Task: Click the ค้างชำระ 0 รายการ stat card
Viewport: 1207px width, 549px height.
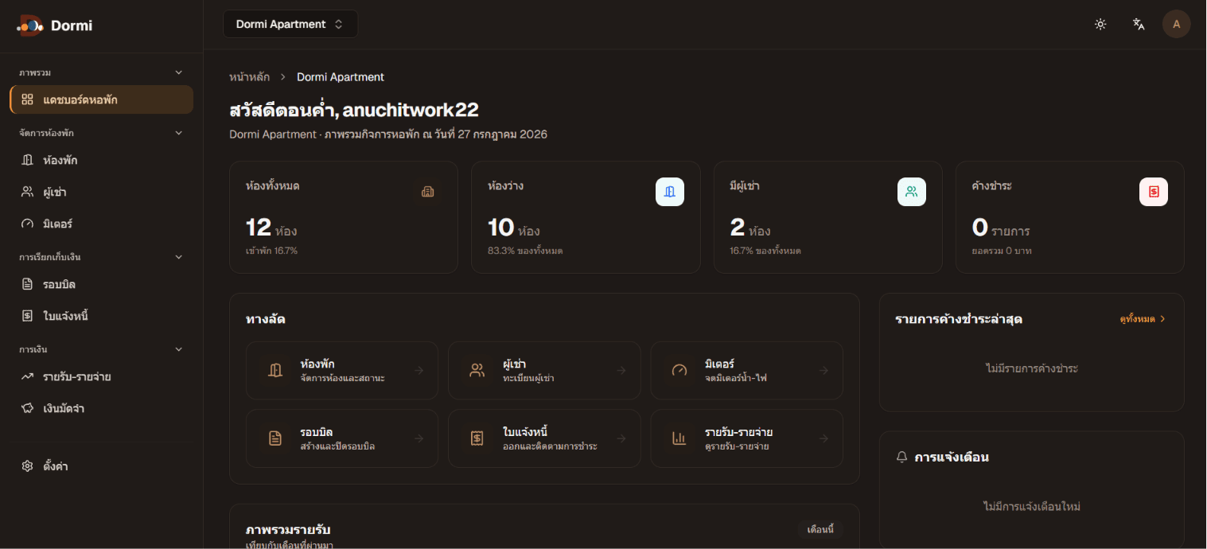Action: pyautogui.click(x=1070, y=217)
